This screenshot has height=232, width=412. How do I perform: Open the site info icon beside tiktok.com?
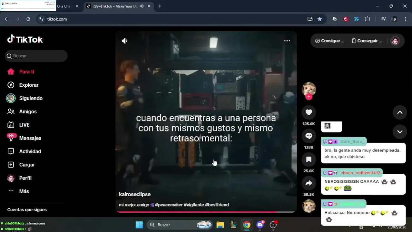coord(41,19)
